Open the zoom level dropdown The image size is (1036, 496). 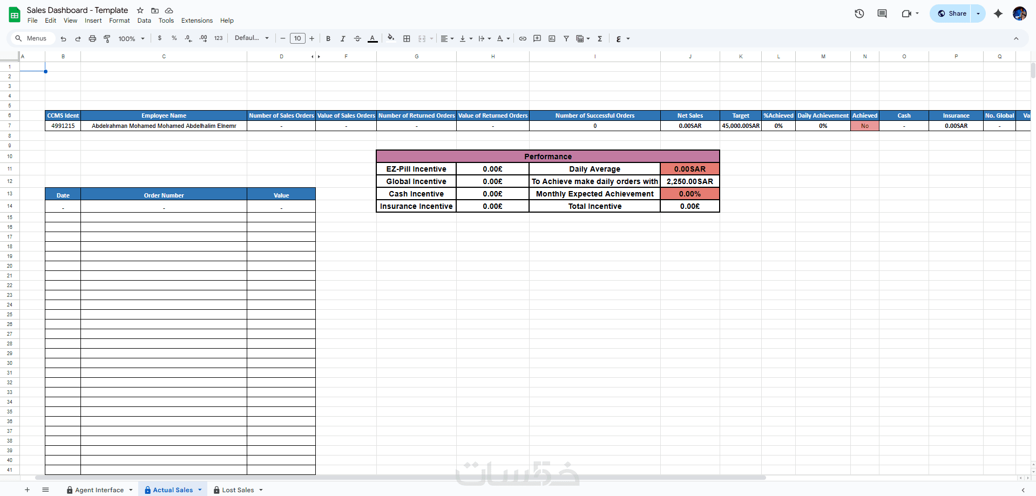click(132, 39)
